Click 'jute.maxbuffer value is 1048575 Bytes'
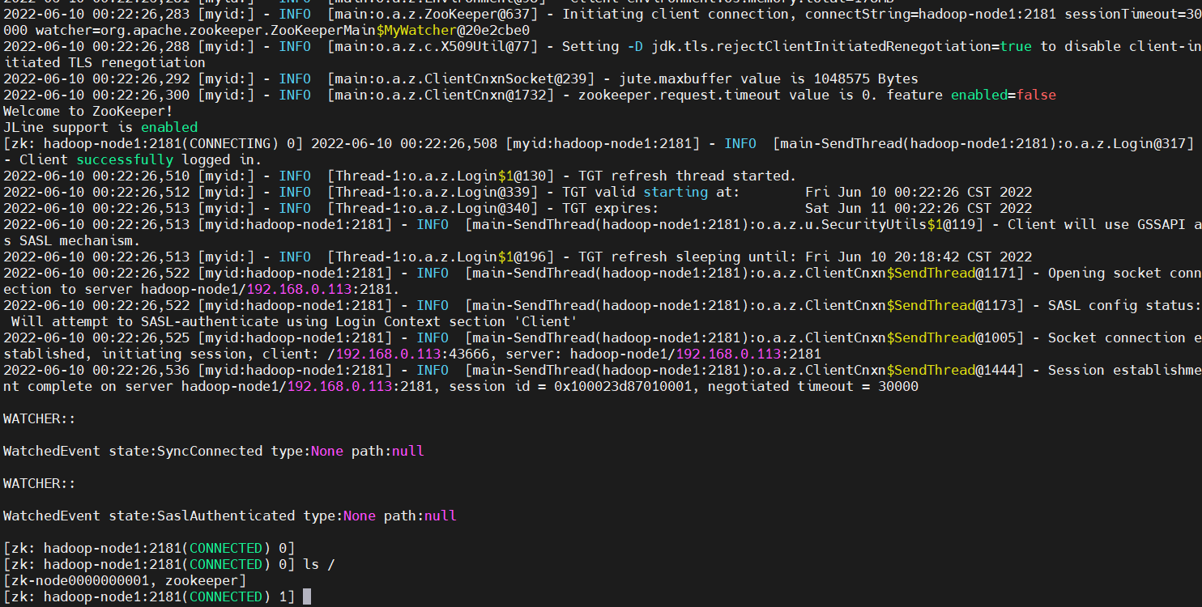Screen dimensions: 1202x607 coord(769,79)
